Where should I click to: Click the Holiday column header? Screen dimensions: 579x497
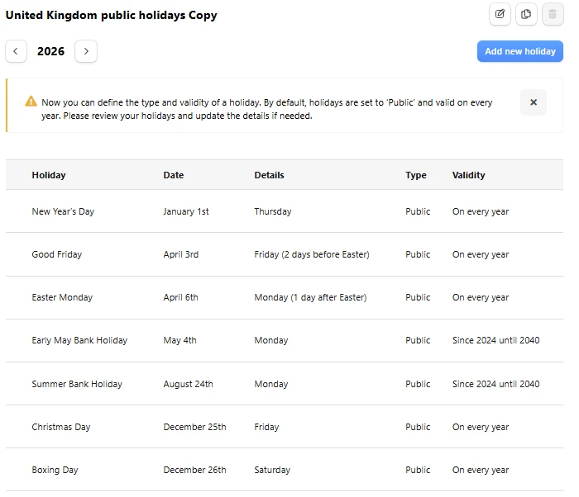48,175
